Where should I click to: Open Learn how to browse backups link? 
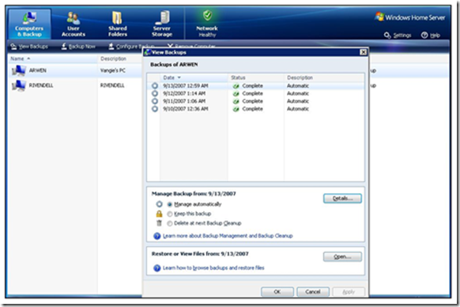213,268
